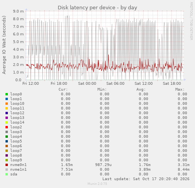Viewport: 195px width, 188px height.
Task: Click the loop4 legend label
Action: click(16, 137)
